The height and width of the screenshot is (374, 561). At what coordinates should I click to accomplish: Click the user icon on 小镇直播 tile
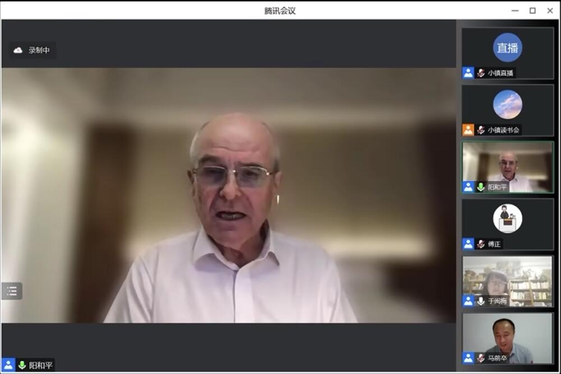(468, 73)
